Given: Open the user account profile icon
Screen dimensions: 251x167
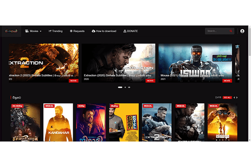Looking at the screenshot, I should (242, 31).
